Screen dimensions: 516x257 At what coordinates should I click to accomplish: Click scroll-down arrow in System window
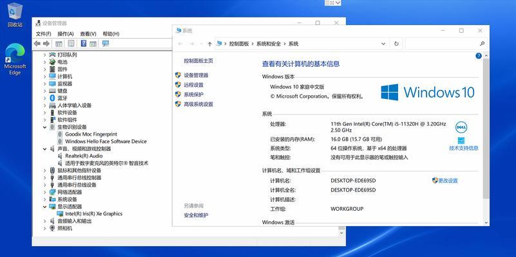point(486,222)
